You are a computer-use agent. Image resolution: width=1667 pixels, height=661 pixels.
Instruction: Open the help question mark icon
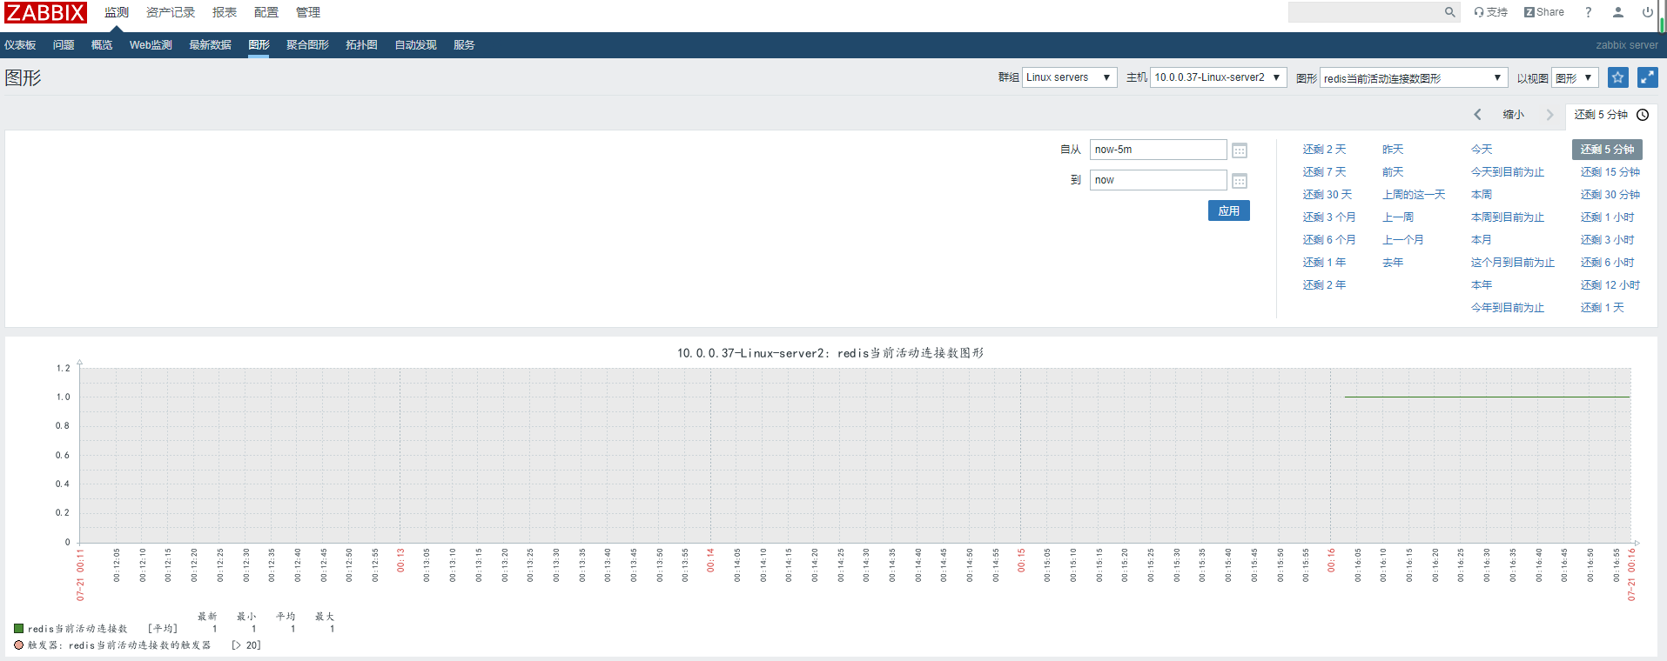(1589, 12)
